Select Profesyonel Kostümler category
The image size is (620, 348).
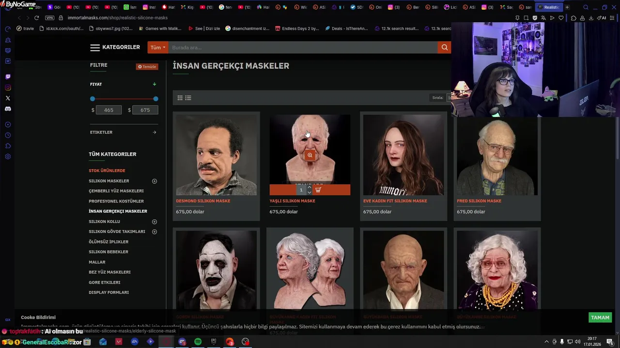pyautogui.click(x=116, y=201)
